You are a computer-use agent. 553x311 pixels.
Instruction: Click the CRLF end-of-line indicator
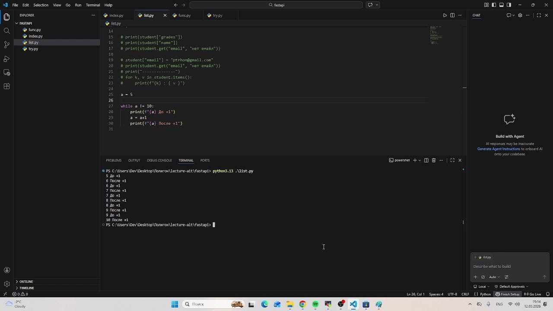tap(465, 294)
